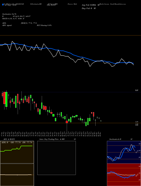Click the 'Stochastics & R' panel title
The width and height of the screenshot is (141, 186).
tap(115, 139)
